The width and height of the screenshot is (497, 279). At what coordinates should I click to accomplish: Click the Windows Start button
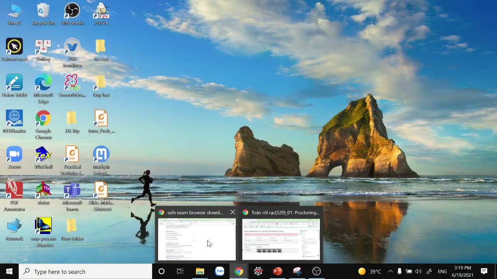(9, 271)
